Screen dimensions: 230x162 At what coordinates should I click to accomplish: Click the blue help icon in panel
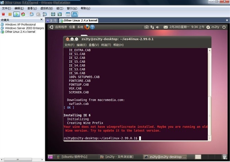click(x=92, y=27)
